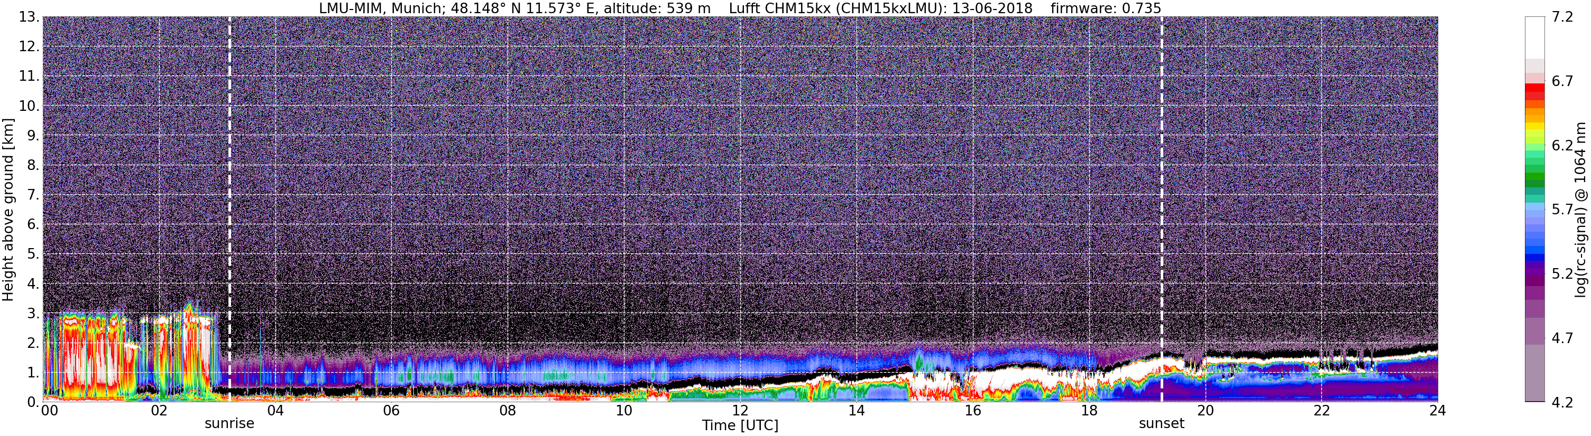Click the colorbar tick label 4.2
This screenshot has width=1591, height=436.
coord(1562,402)
